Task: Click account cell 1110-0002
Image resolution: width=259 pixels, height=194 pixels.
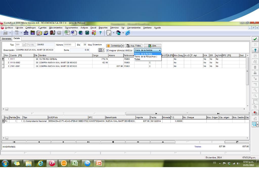Action: [x=22, y=63]
